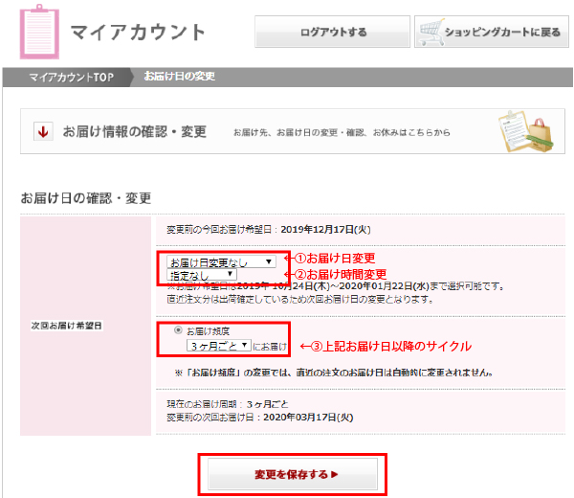Click the ①お届け日変更 red annotation
574x498 pixels.
(x=334, y=259)
